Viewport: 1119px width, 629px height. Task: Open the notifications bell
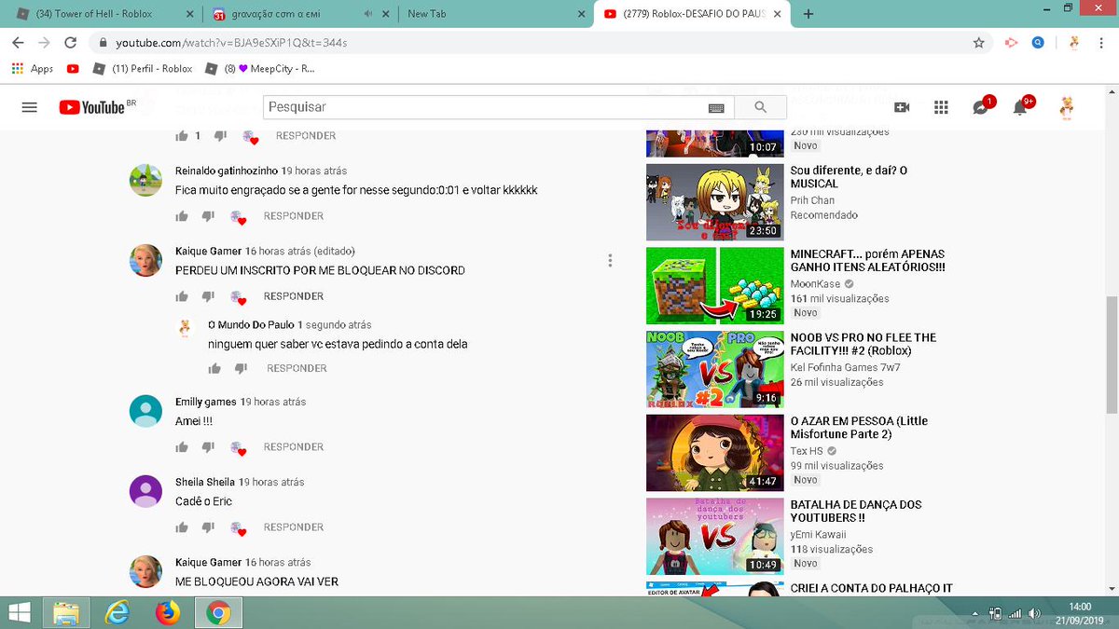coord(1022,106)
